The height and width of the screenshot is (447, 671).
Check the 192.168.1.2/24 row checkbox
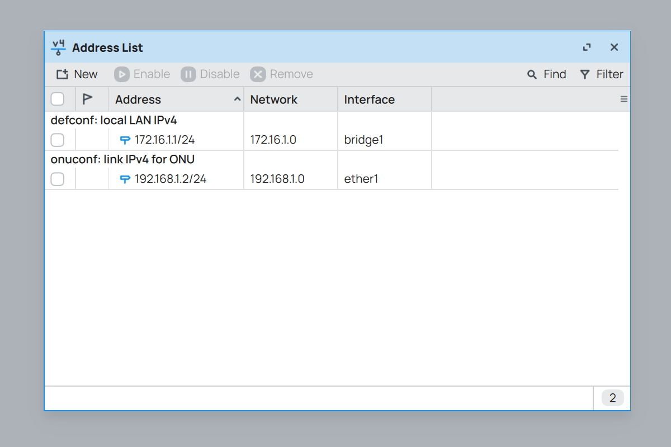coord(58,179)
